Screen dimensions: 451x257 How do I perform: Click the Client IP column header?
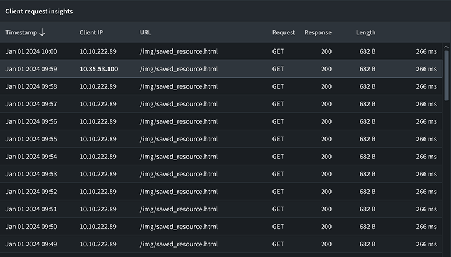[x=91, y=33]
